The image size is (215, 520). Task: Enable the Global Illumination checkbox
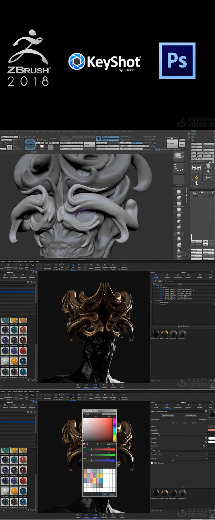coord(152,463)
